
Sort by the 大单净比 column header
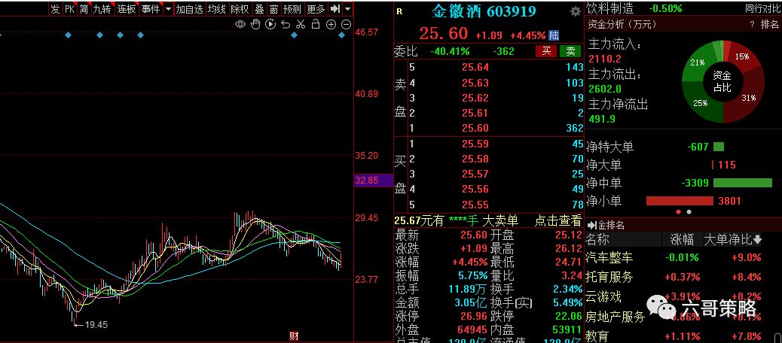tap(728, 240)
